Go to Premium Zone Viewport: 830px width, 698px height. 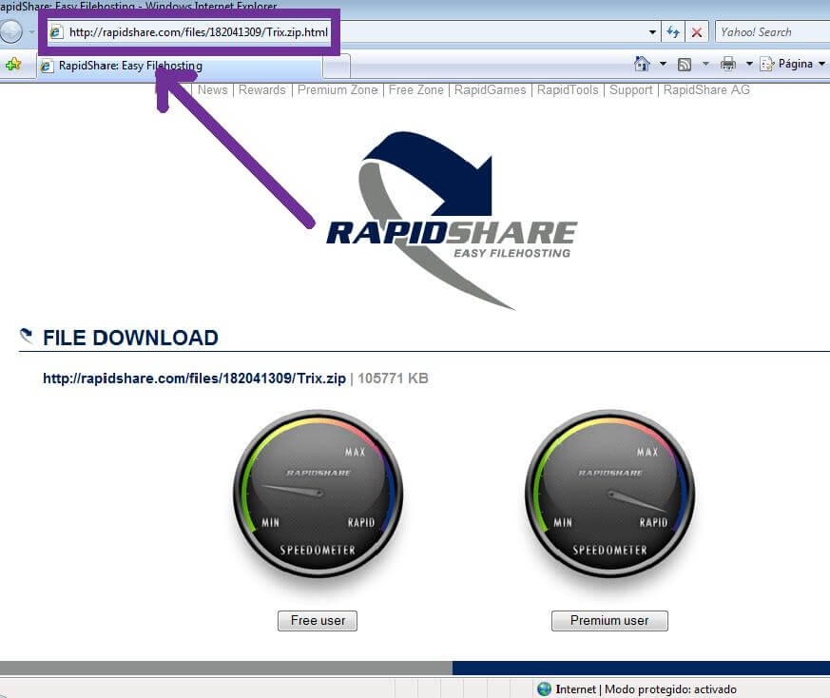click(338, 90)
